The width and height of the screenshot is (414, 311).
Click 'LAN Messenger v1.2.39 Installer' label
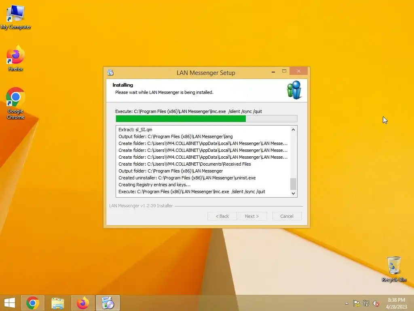tap(141, 206)
